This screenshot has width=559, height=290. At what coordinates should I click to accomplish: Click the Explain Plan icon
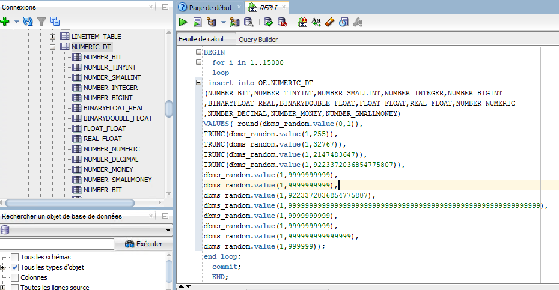tap(212, 22)
